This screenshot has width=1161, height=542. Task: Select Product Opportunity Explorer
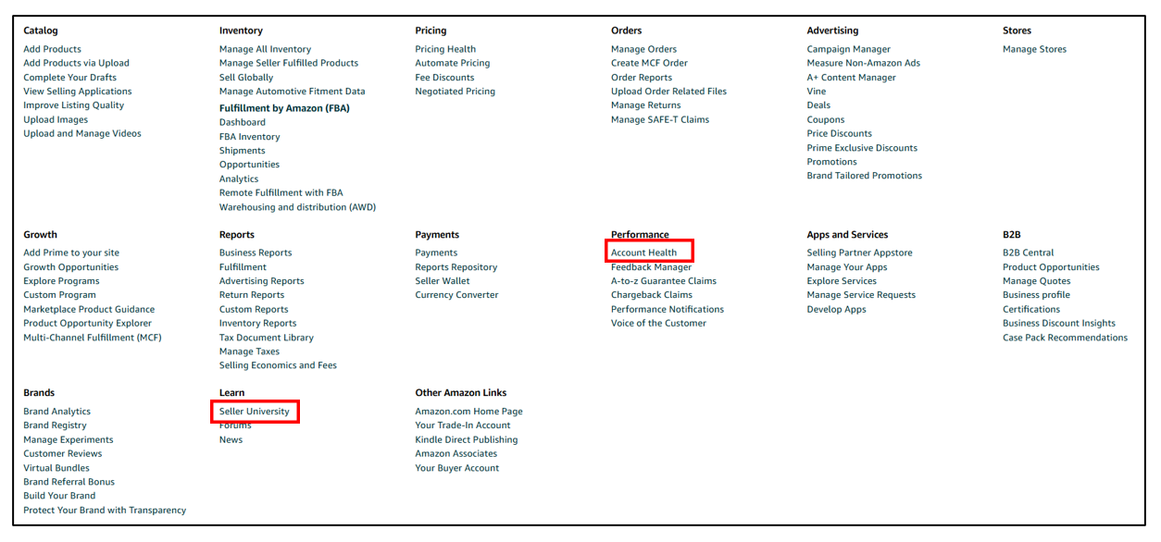(x=87, y=324)
